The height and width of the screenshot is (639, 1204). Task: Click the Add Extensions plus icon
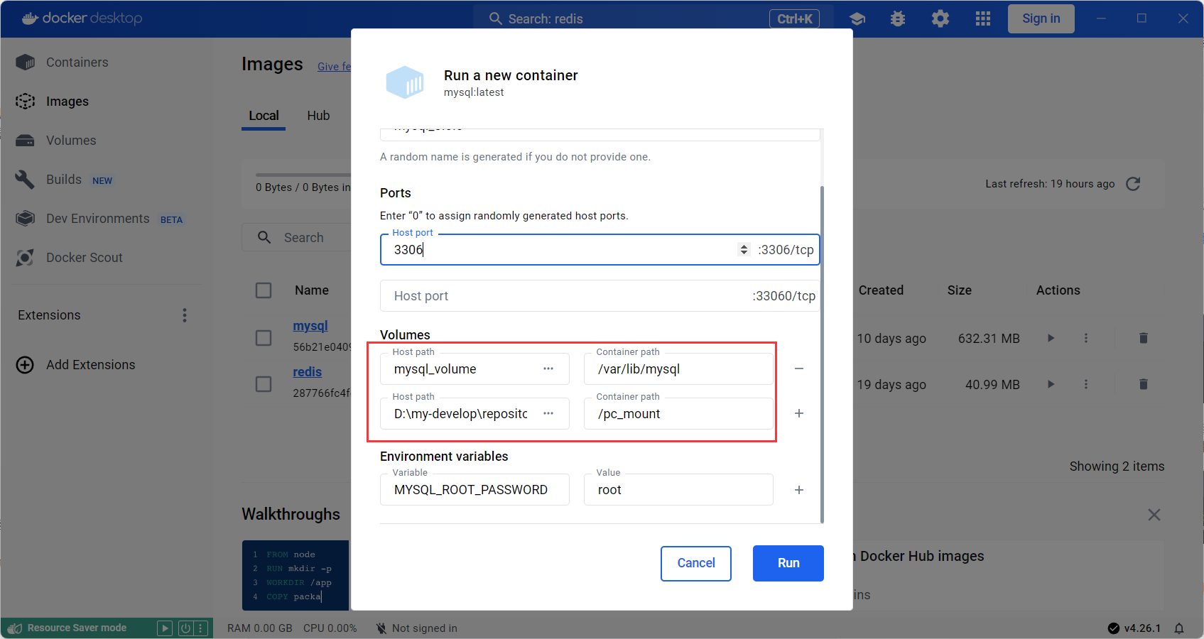(25, 365)
